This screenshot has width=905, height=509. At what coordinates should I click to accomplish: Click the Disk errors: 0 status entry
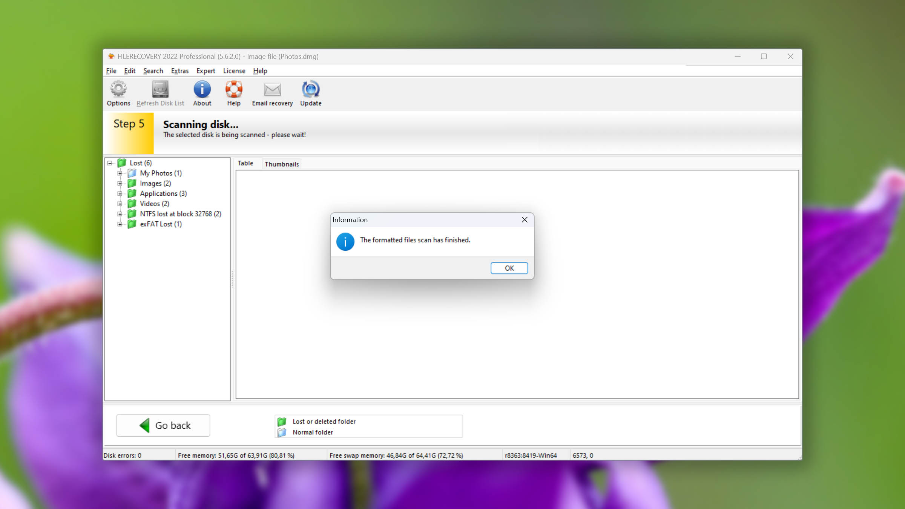point(123,455)
